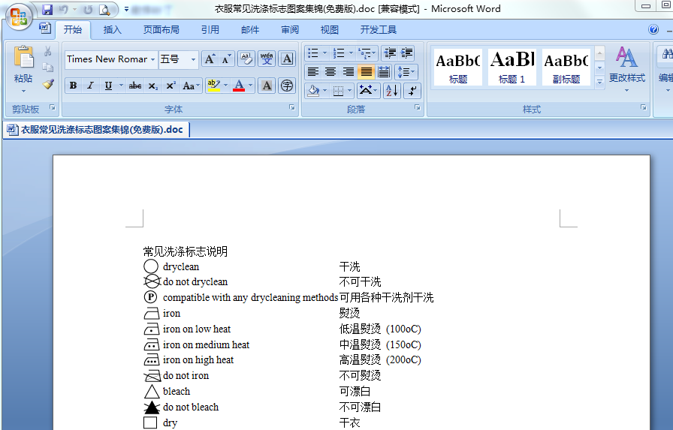Expand the numbering list dropdown arrow

pyautogui.click(x=351, y=53)
